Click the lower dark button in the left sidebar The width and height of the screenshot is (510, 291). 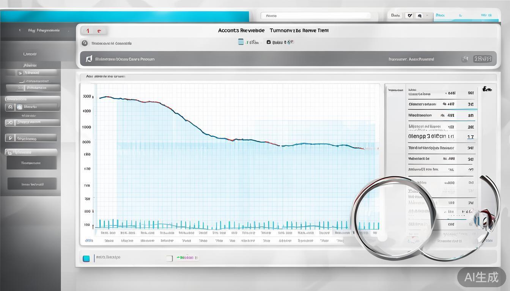pos(32,184)
